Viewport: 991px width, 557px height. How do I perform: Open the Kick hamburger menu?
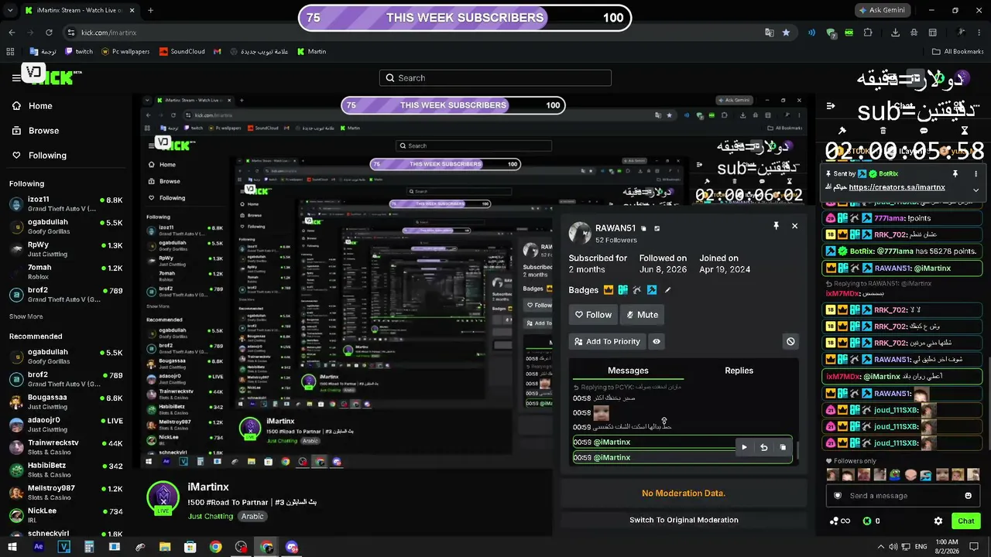coord(16,78)
